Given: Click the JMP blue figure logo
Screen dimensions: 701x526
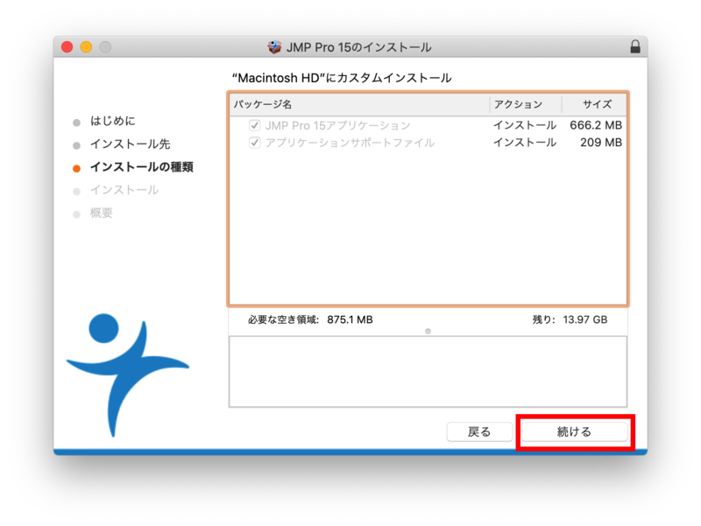Looking at the screenshot, I should pos(127,375).
